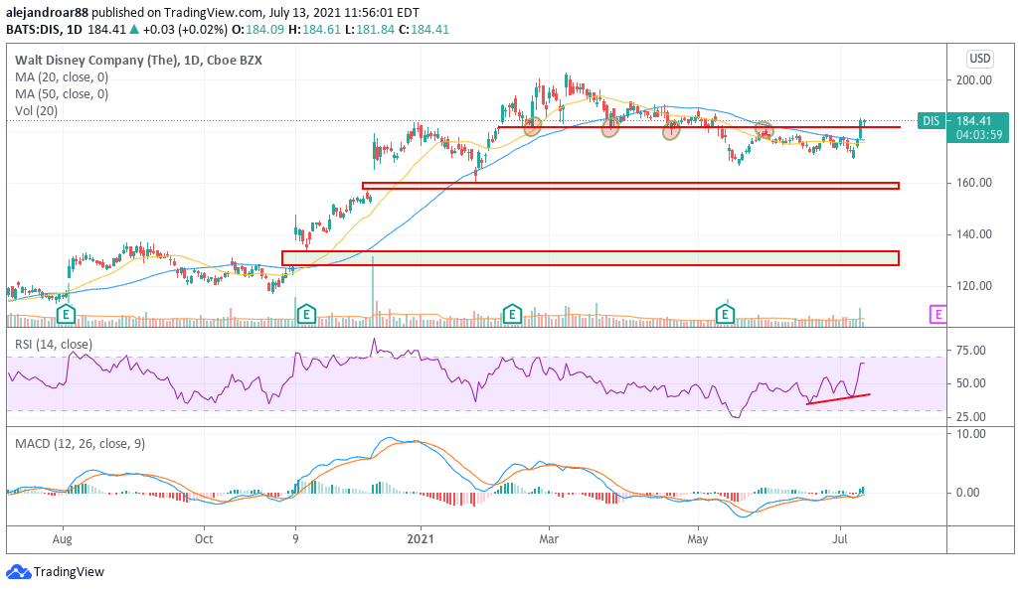Click the 75.00 RSI axis label
This screenshot has width=1021, height=590.
point(970,351)
